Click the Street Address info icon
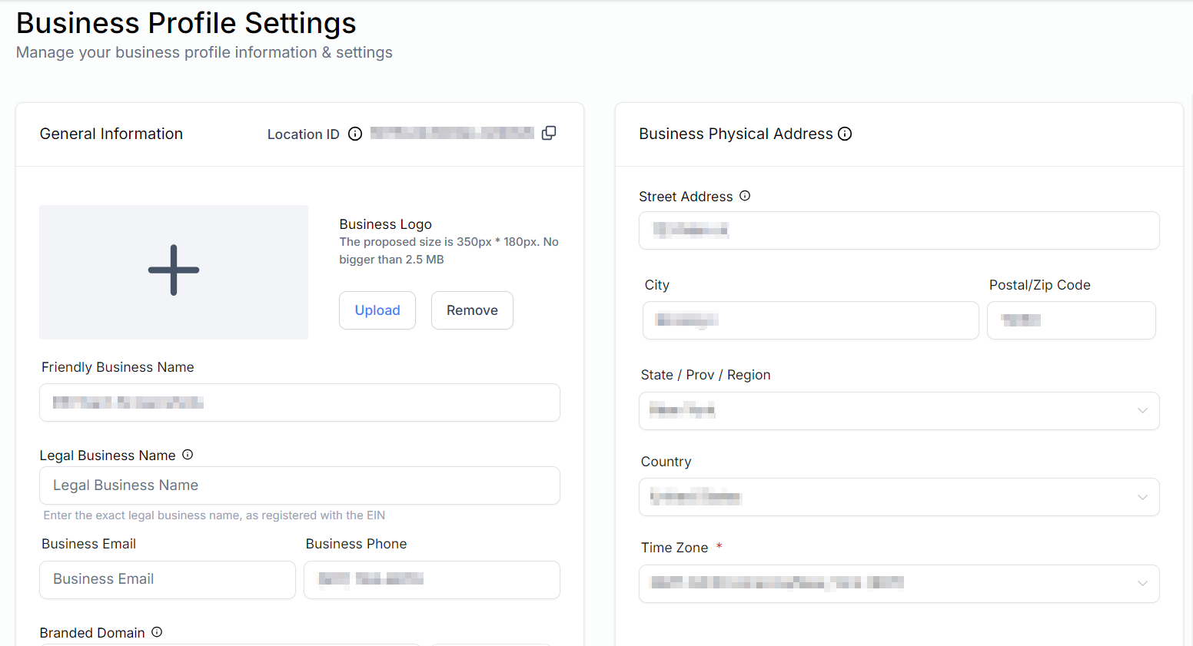The width and height of the screenshot is (1193, 646). tap(745, 196)
